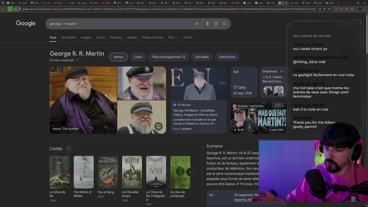The height and width of the screenshot is (207, 368).
Task: Select the Aperçu chip
Action: [x=118, y=57]
